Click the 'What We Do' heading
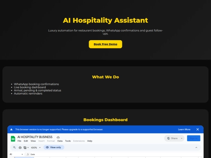This screenshot has width=211, height=158. pyautogui.click(x=105, y=77)
